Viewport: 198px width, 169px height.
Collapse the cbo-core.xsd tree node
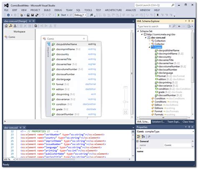pyautogui.click(x=146, y=37)
